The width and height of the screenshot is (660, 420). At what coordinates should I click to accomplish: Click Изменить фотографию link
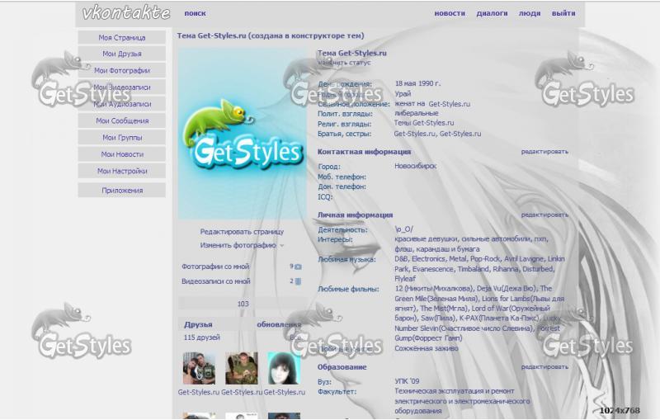[238, 245]
